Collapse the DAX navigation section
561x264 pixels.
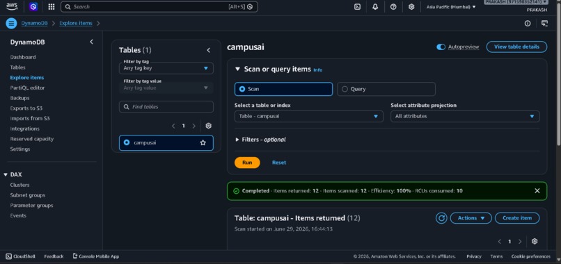[6, 174]
